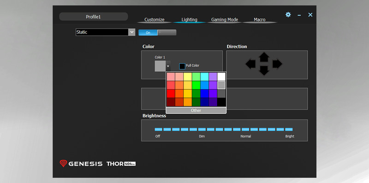The width and height of the screenshot is (369, 183).
Task: Select the up direction arrow
Action: click(x=264, y=57)
